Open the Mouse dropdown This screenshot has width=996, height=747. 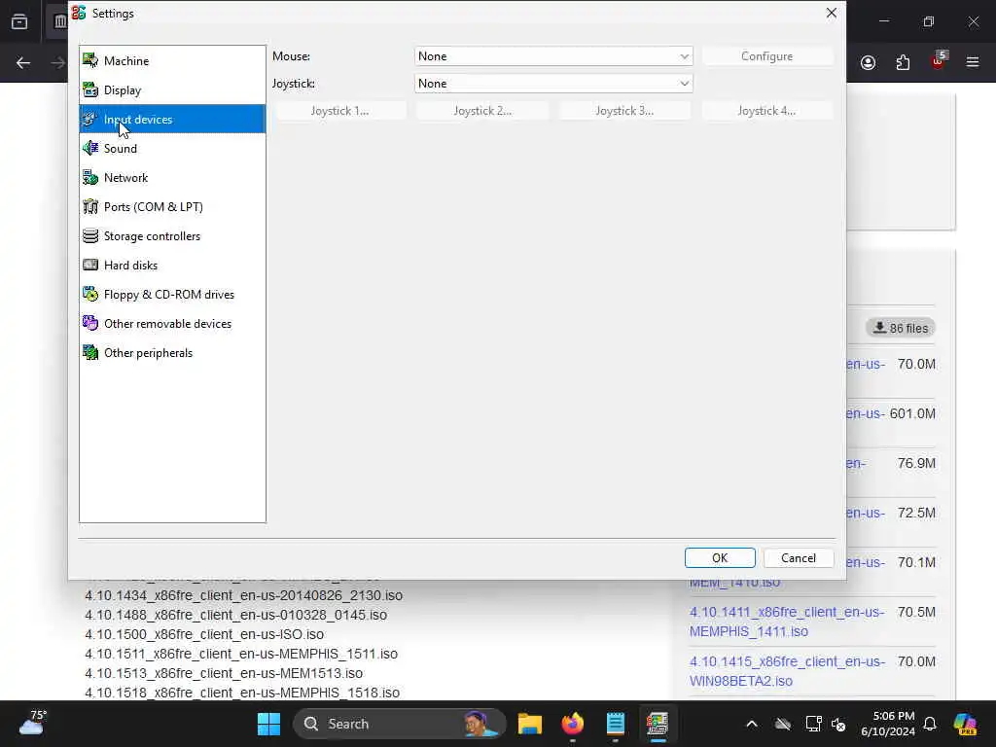pyautogui.click(x=553, y=55)
